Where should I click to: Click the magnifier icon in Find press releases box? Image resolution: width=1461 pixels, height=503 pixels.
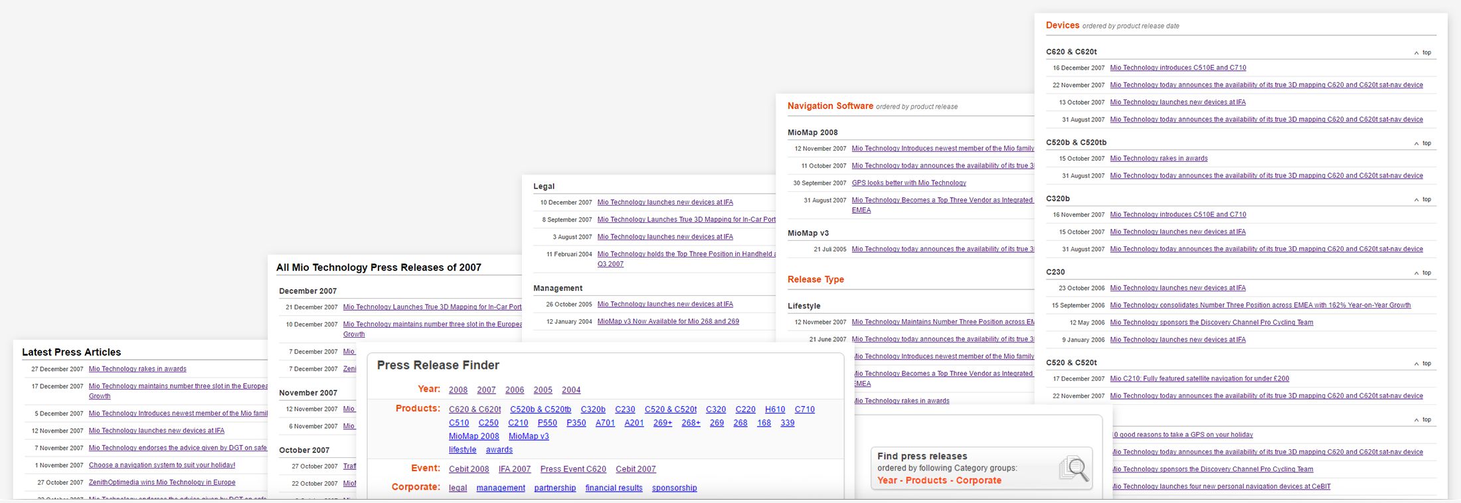[1074, 468]
